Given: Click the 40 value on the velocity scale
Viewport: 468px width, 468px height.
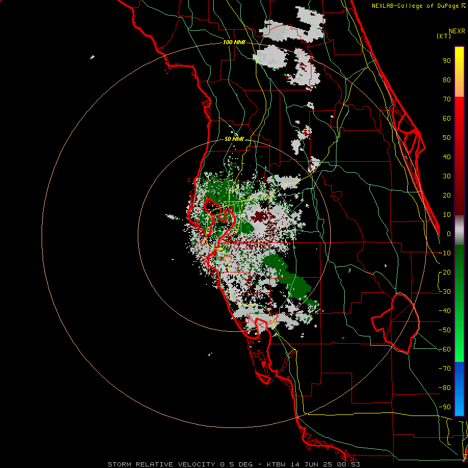Looking at the screenshot, I should click(447, 157).
